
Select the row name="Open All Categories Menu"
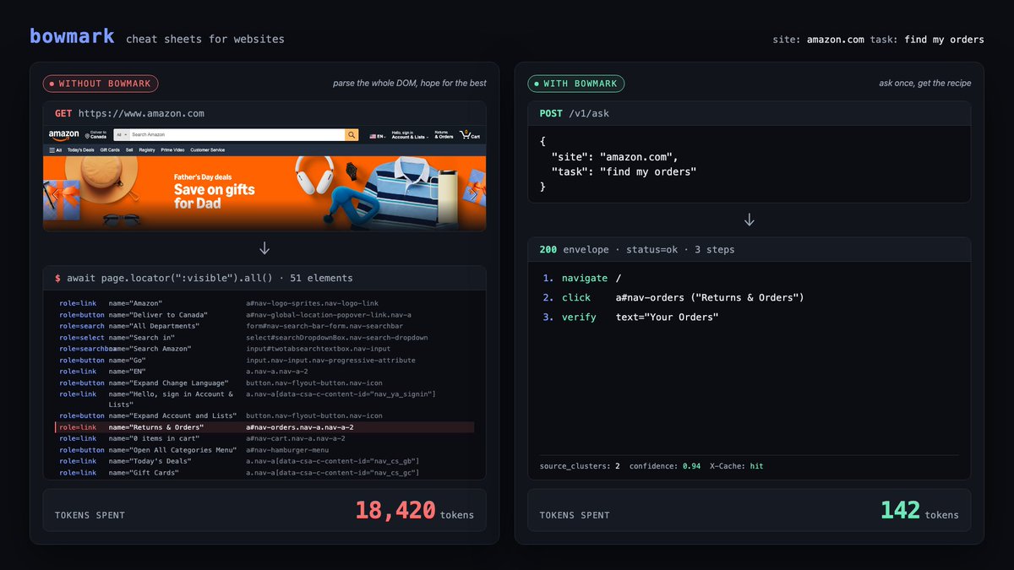tap(264, 450)
